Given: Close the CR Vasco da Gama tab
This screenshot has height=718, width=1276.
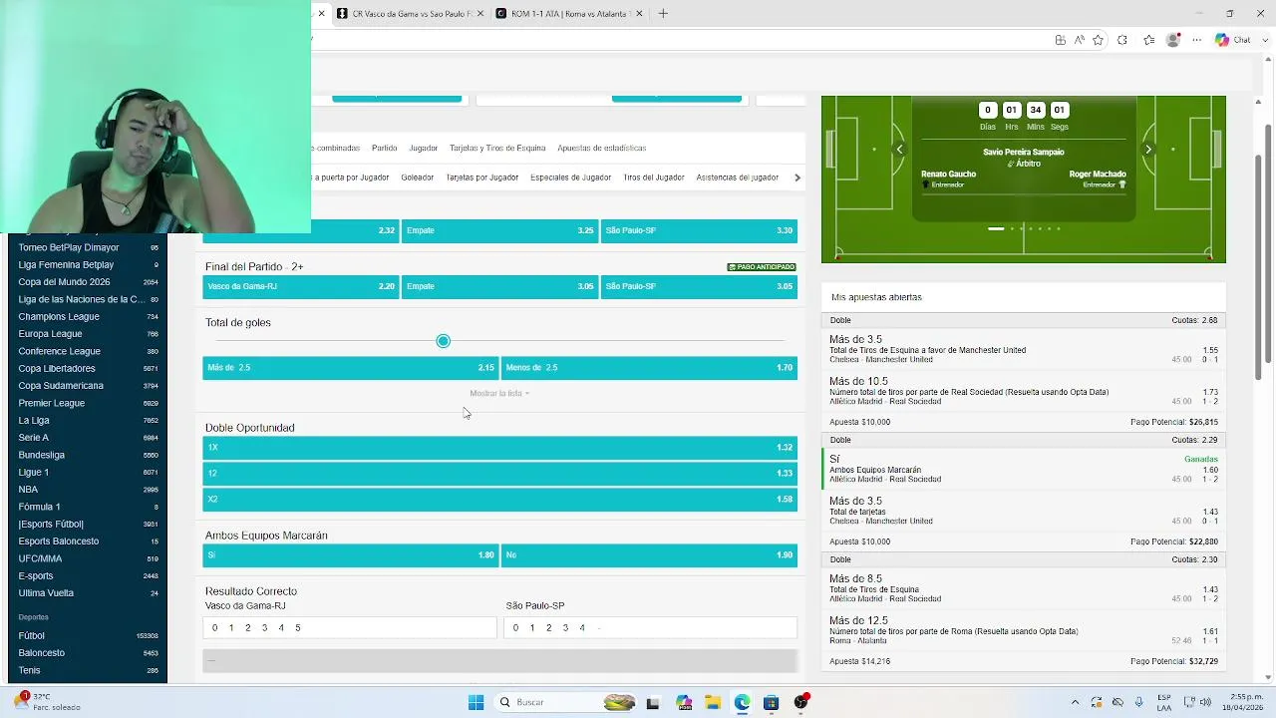Looking at the screenshot, I should 480,13.
